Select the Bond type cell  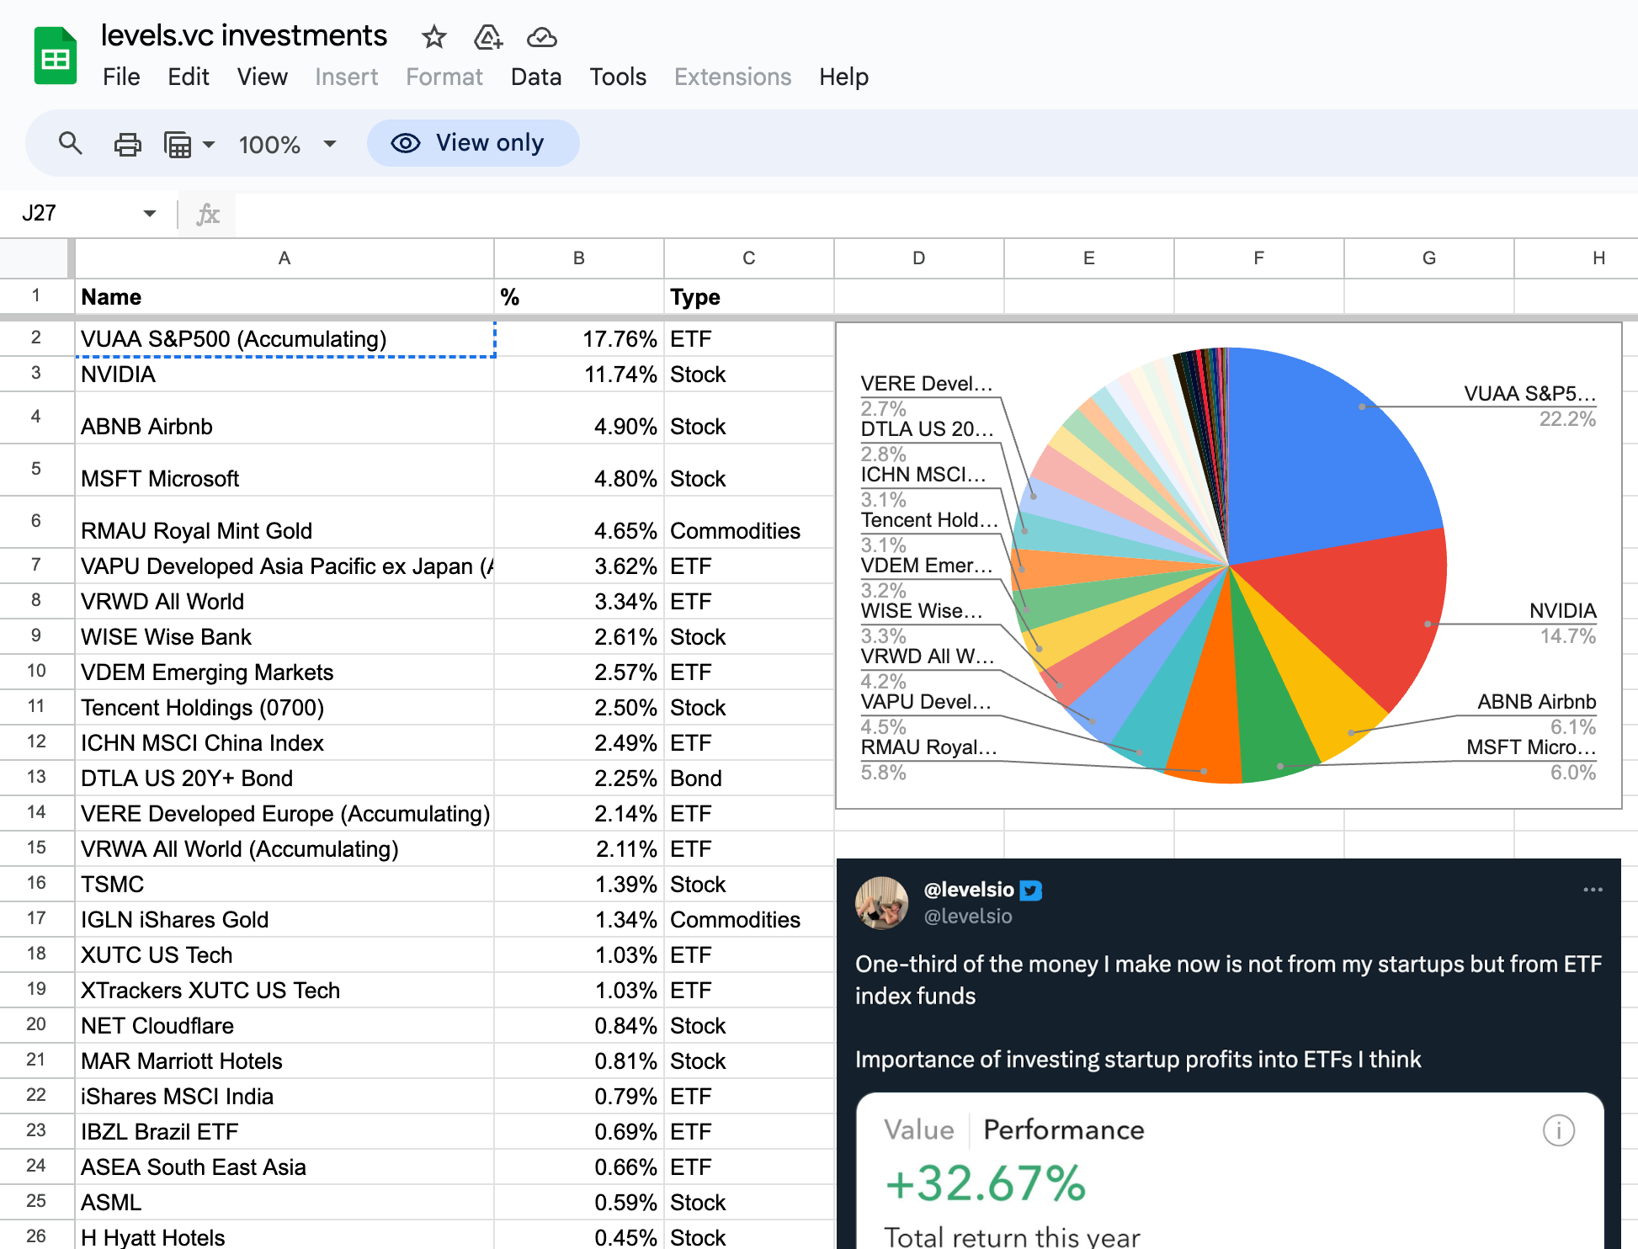coord(749,779)
